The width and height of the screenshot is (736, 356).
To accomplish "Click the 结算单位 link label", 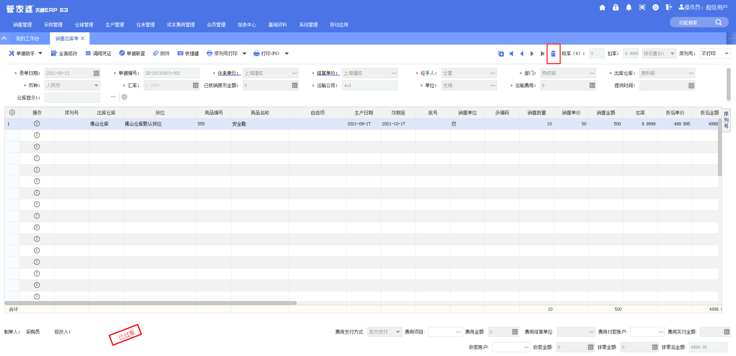I will 327,73.
